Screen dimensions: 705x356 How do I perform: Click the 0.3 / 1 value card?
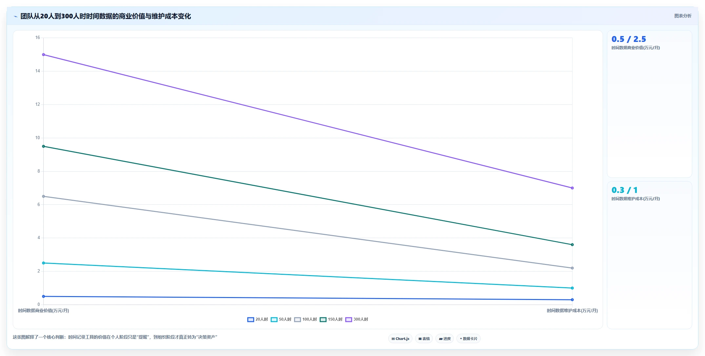coord(649,255)
